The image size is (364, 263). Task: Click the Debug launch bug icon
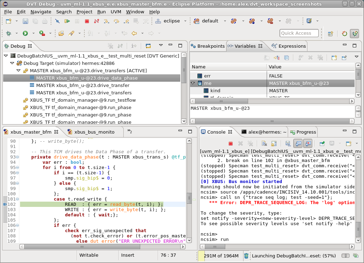pos(8,33)
